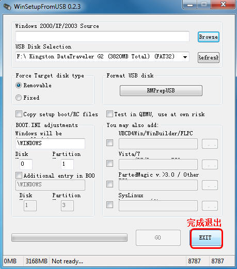This screenshot has height=269, width=237.
Task: Click the Browse button for Windows source
Action: 209,37
